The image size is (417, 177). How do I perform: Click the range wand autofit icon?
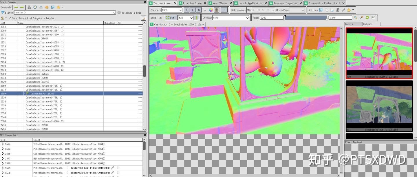(361, 18)
